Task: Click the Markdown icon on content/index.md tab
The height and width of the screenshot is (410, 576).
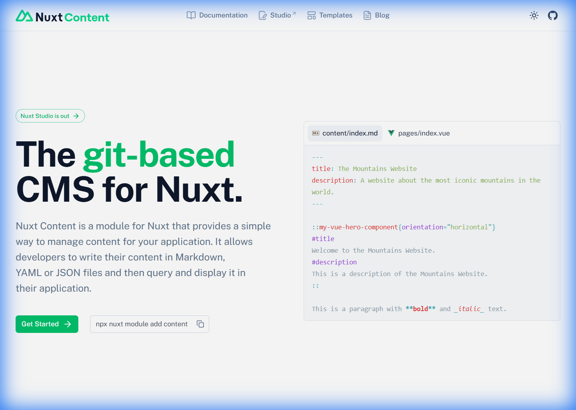Action: coord(316,133)
